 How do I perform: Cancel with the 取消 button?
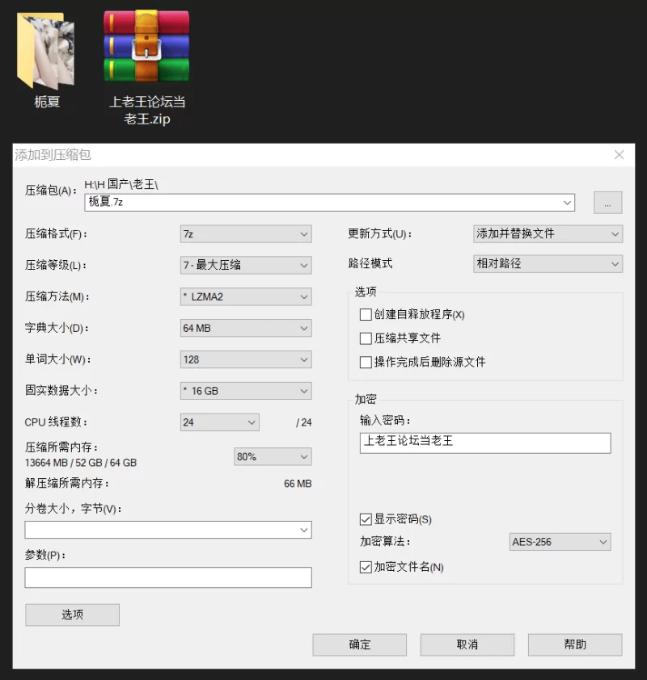pos(467,645)
